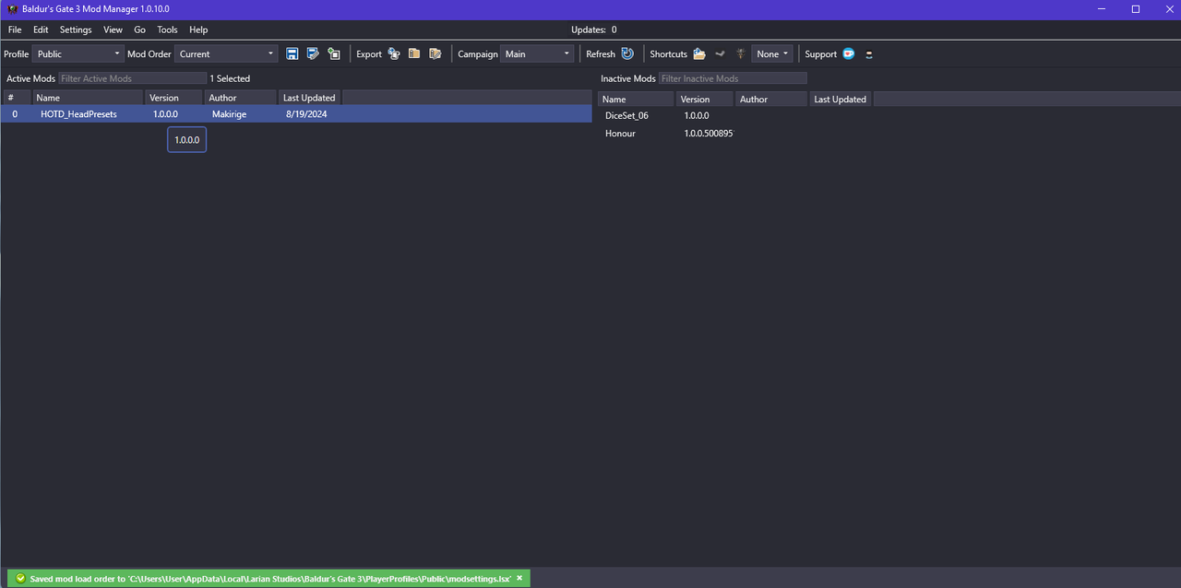
Task: Sort inactive mods by Name column
Action: click(x=636, y=99)
